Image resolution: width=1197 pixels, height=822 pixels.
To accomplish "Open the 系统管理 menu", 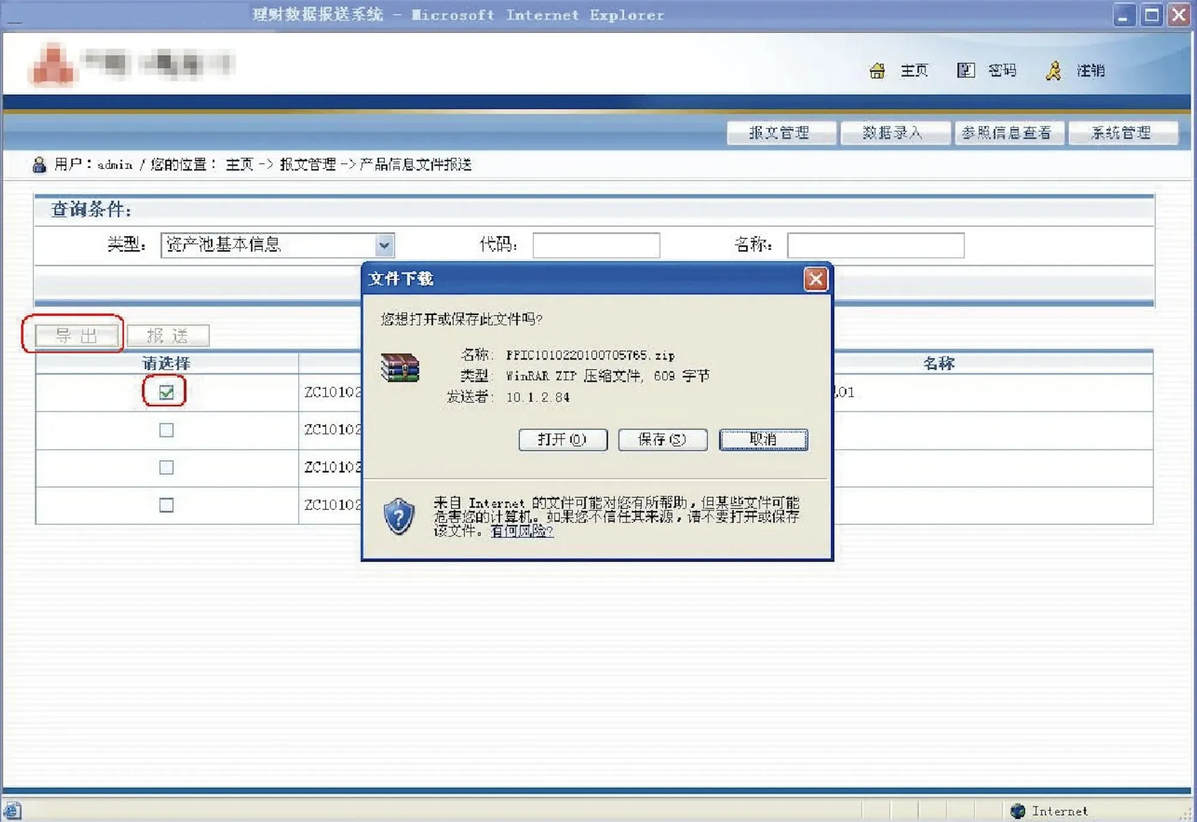I will (x=1122, y=133).
